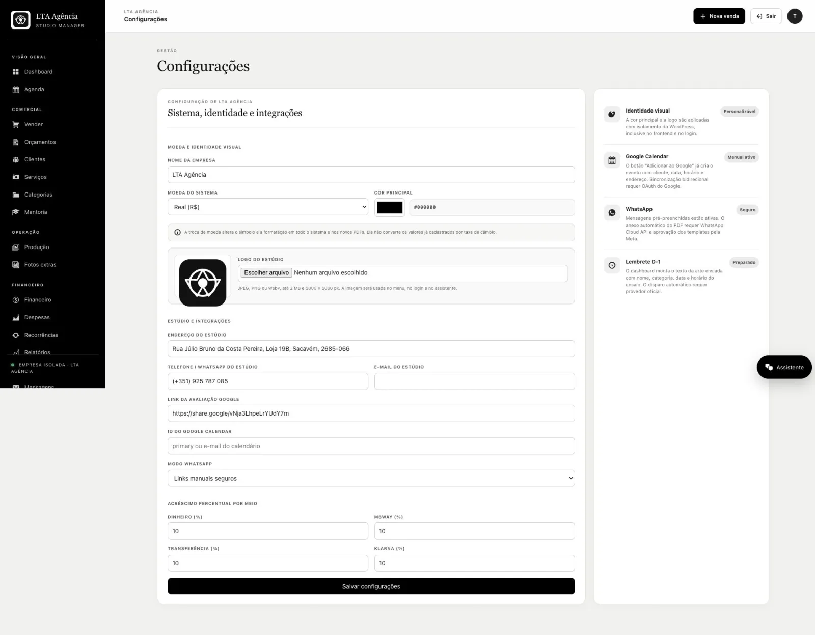Click the Identidade visual card icon
Screen dimensions: 815x635
click(612, 114)
